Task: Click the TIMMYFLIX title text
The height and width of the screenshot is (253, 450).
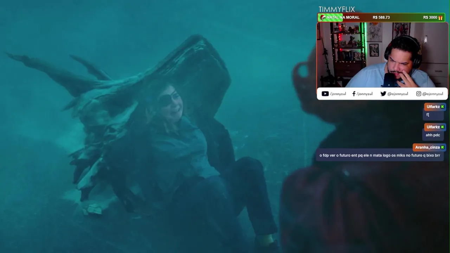Action: tap(336, 9)
